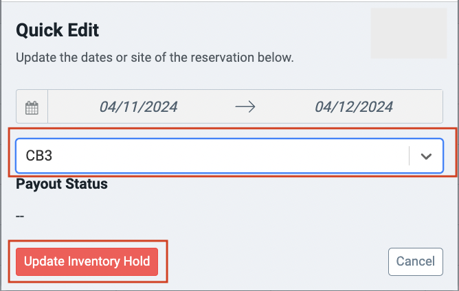
Task: Open the CB3 site selection combo box
Action: pyautogui.click(x=229, y=156)
